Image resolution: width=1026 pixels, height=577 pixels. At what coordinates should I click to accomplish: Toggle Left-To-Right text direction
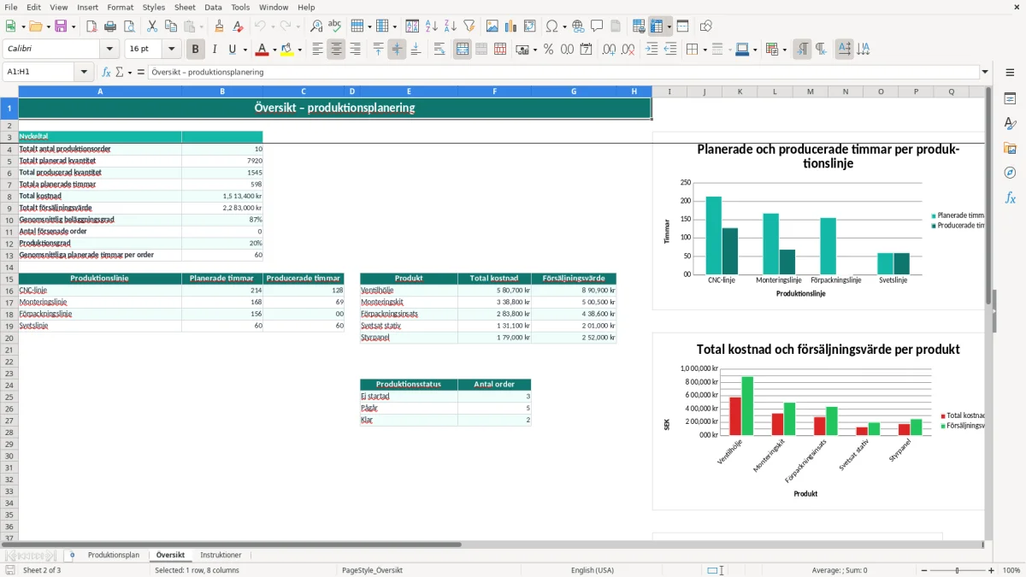[802, 50]
